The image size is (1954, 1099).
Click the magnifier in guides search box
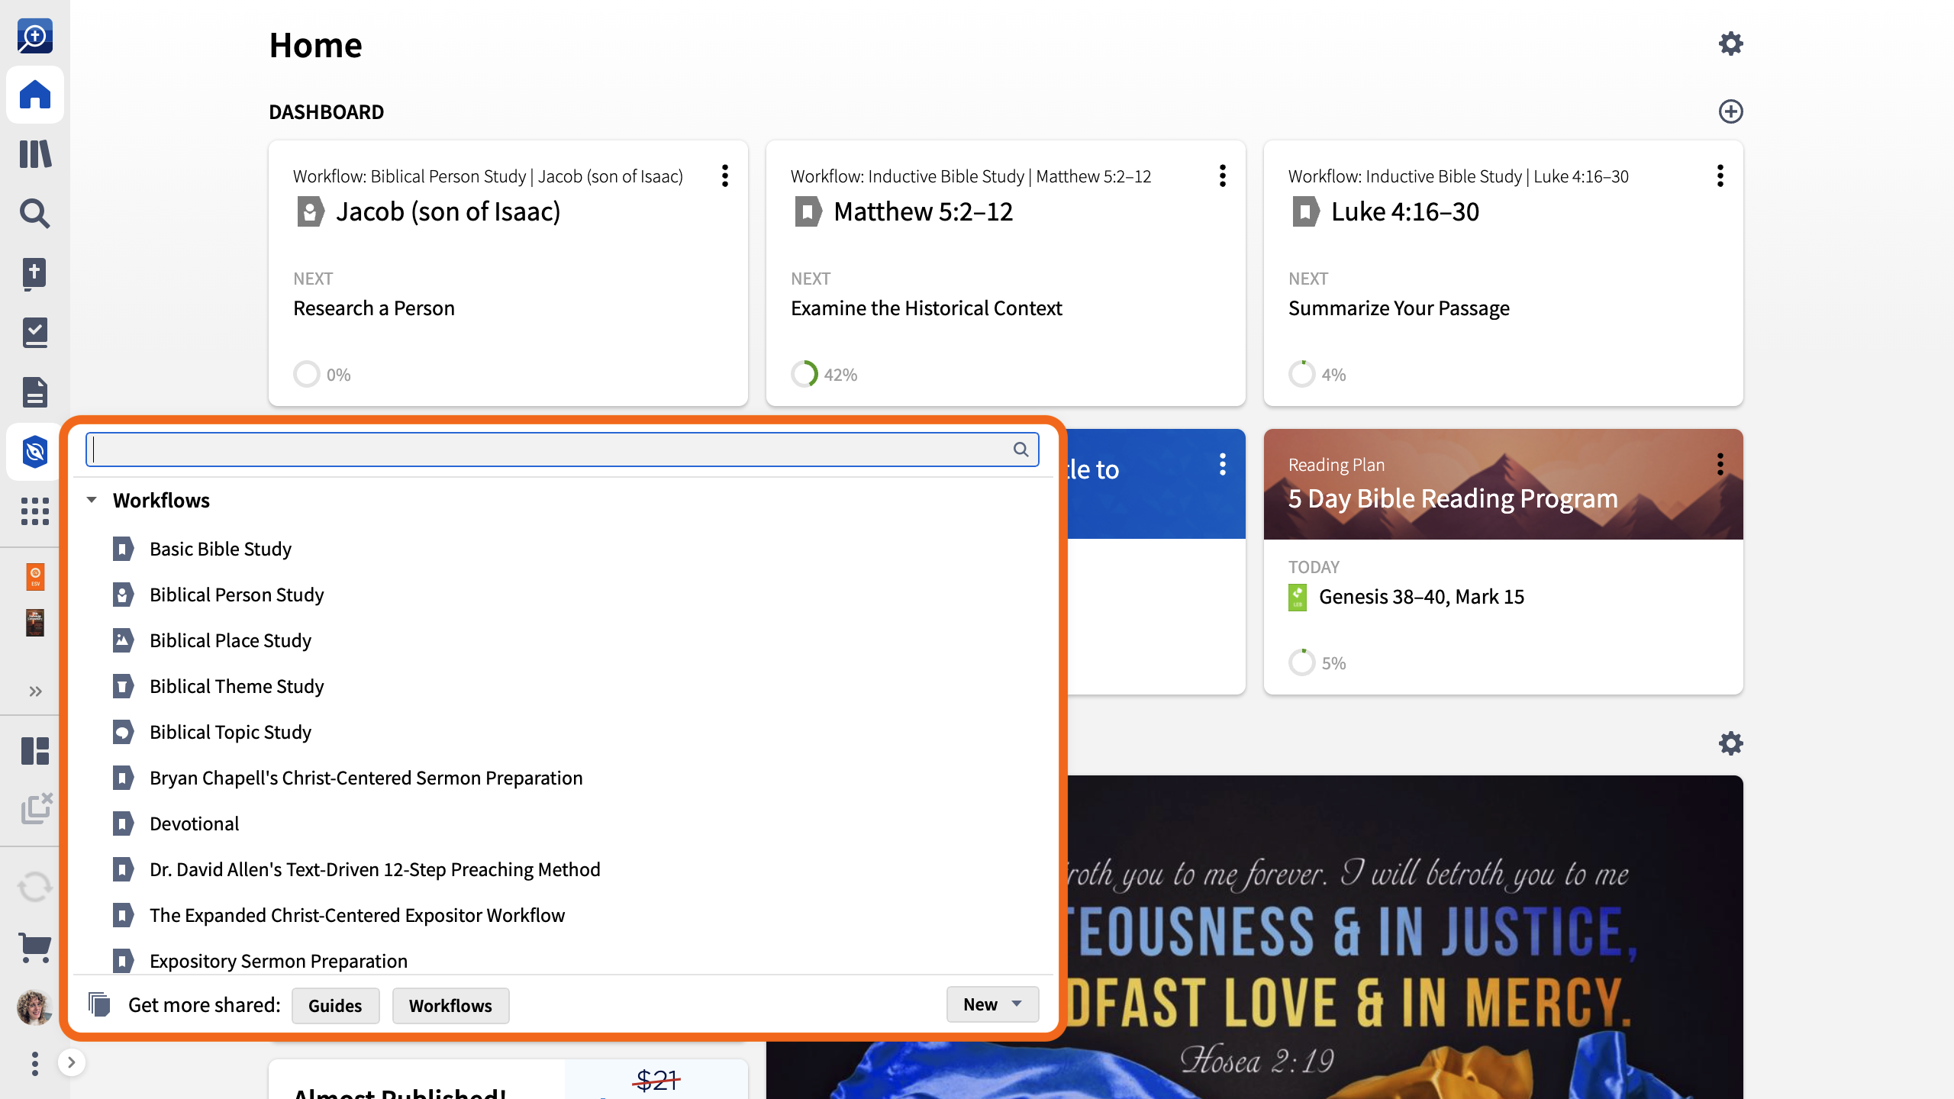click(1021, 450)
